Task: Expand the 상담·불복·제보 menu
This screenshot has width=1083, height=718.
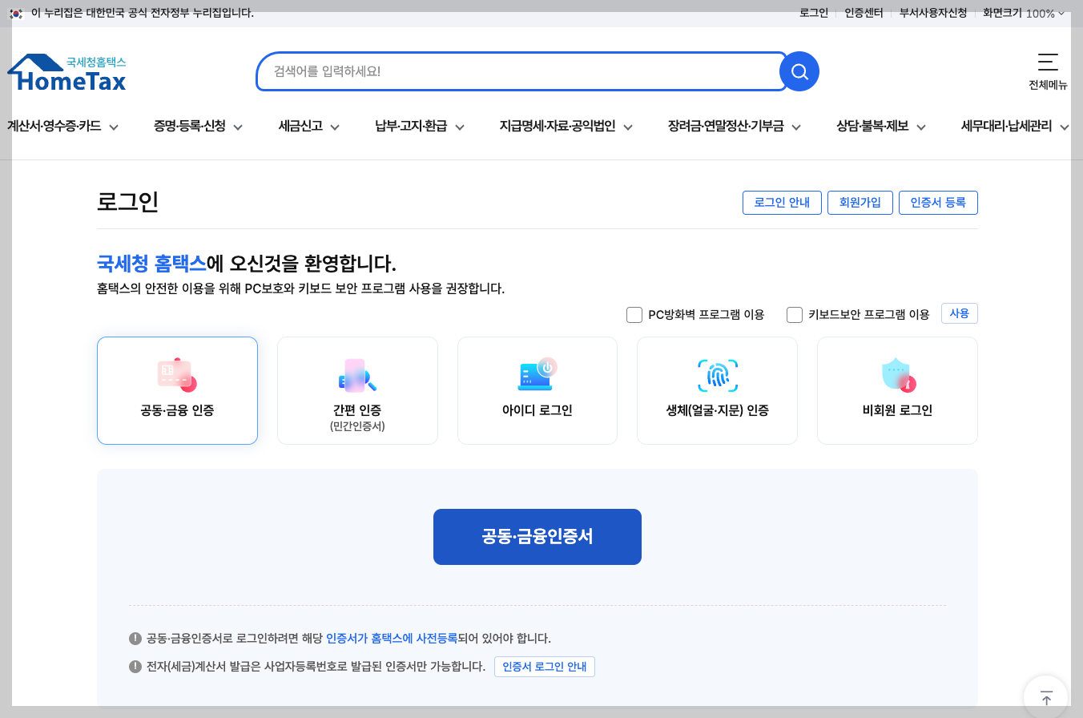Action: tap(881, 127)
